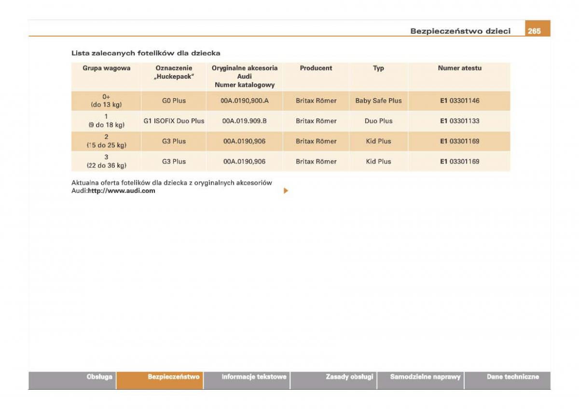579x409 pixels.
Task: Click the orange continuation arrow below the table
Action: (x=286, y=191)
